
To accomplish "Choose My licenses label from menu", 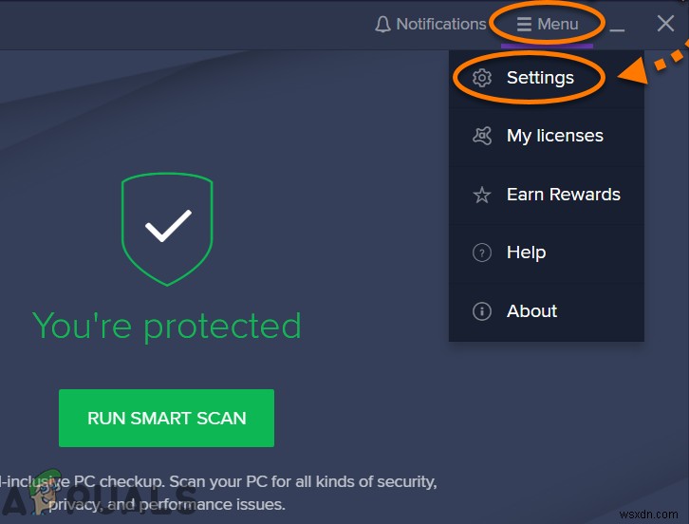I will 555,136.
